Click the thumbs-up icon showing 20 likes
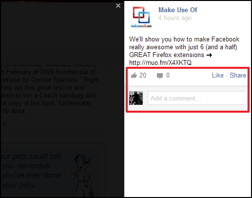Image resolution: width=252 pixels, height=198 pixels. pyautogui.click(x=134, y=75)
